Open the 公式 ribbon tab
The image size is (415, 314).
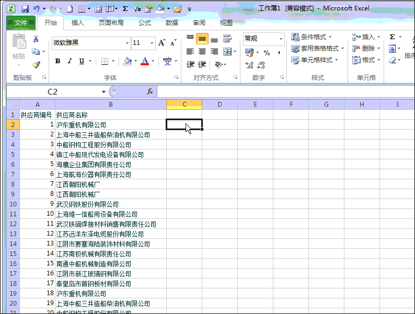(x=145, y=23)
